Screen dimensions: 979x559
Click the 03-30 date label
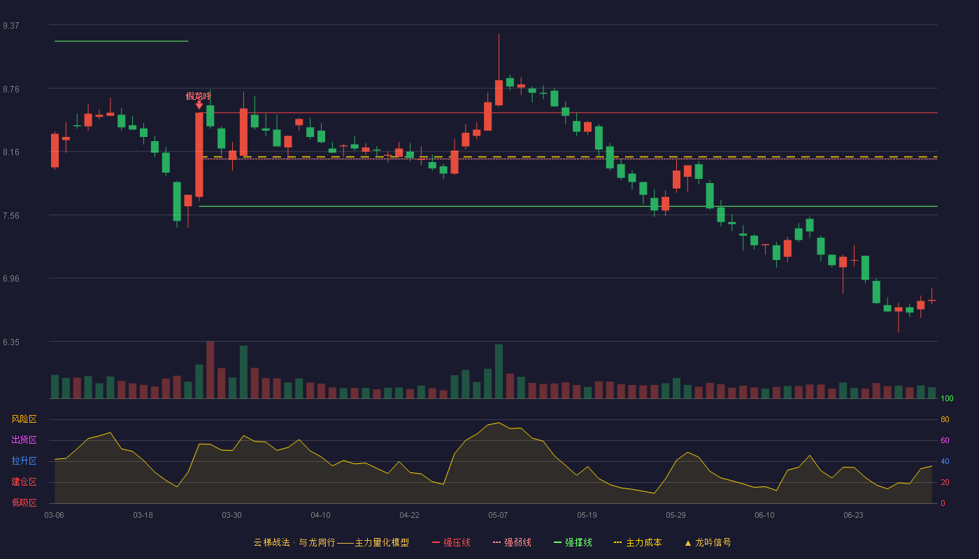coord(231,515)
